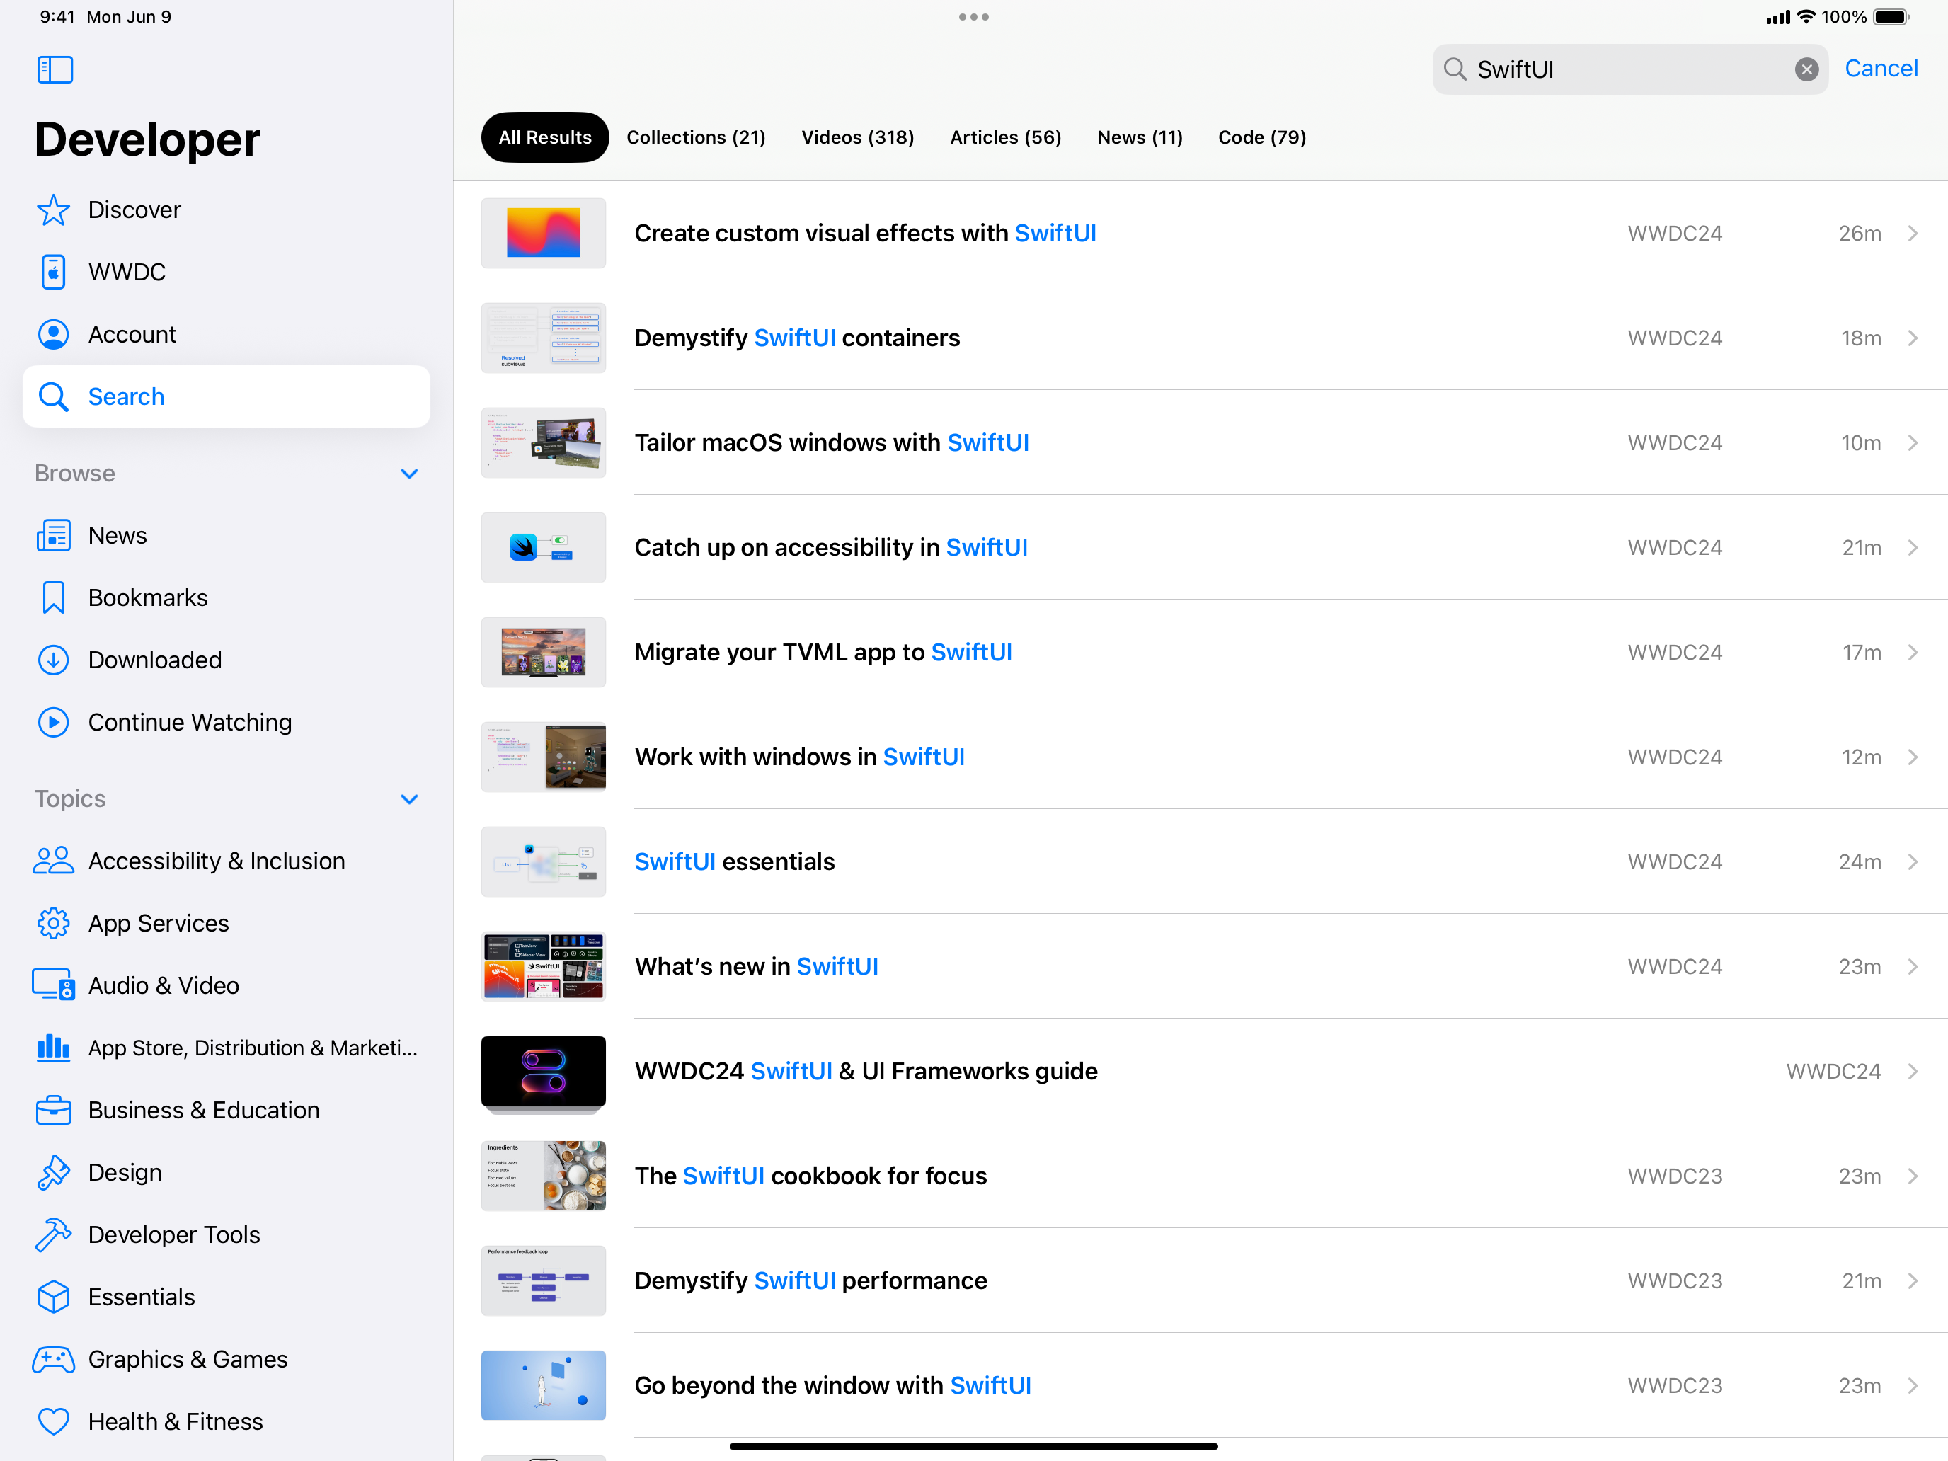Open the Account person icon
1948x1461 pixels.
[53, 335]
